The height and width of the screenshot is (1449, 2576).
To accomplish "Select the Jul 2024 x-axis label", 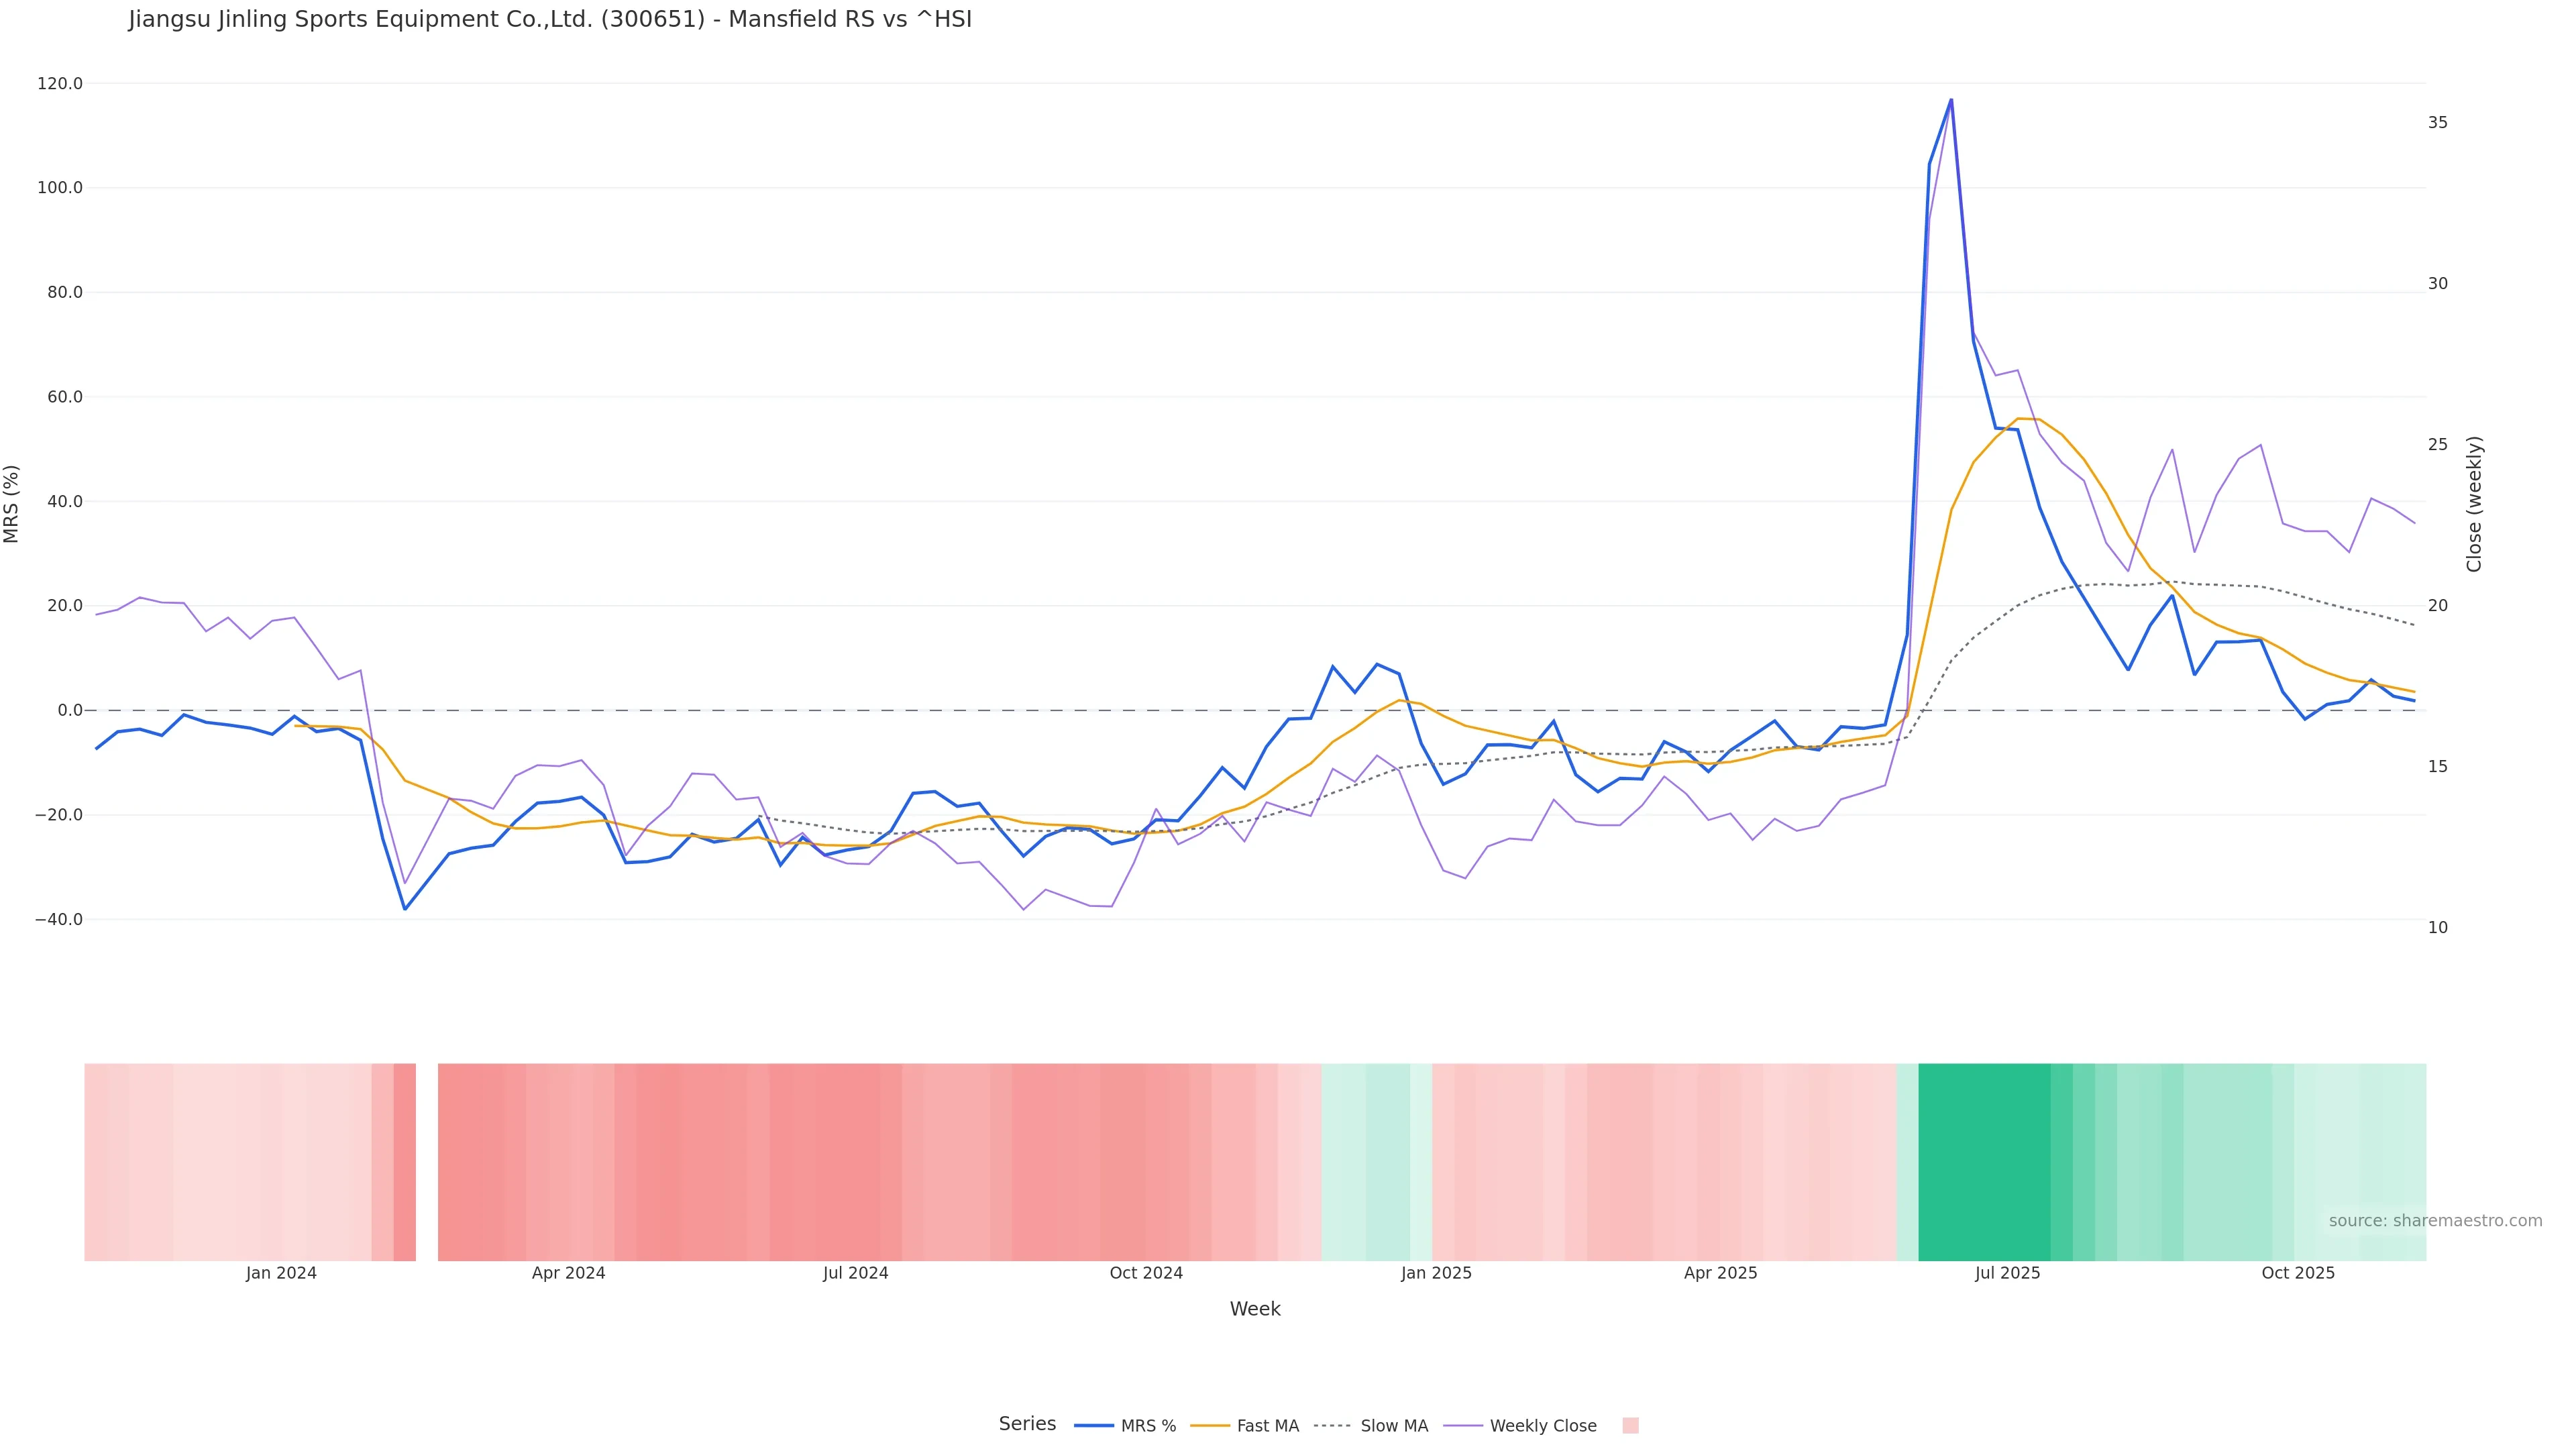I will [855, 1273].
